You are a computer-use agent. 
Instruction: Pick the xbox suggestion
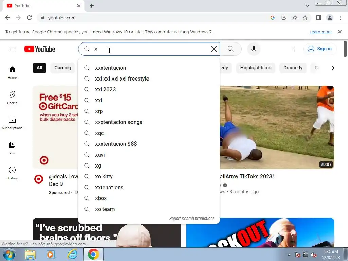pos(149,198)
